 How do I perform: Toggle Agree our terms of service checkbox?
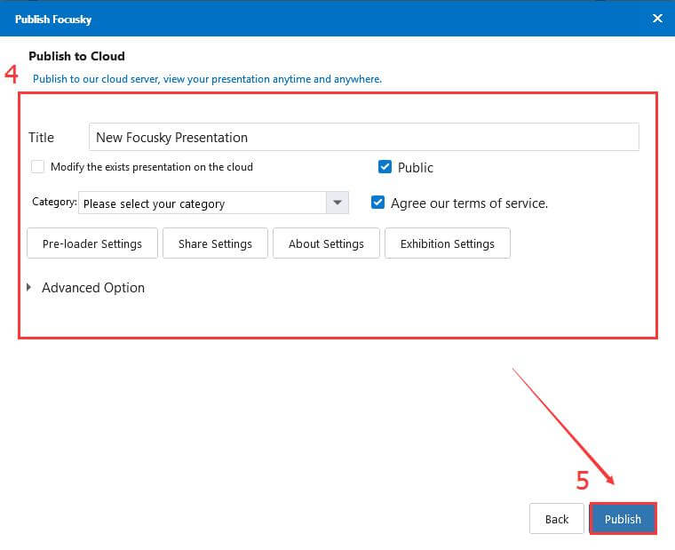point(378,203)
